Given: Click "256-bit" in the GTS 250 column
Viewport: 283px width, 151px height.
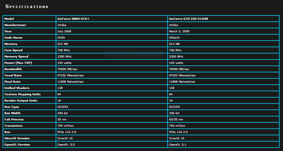Looking at the screenshot, I should (174, 113).
